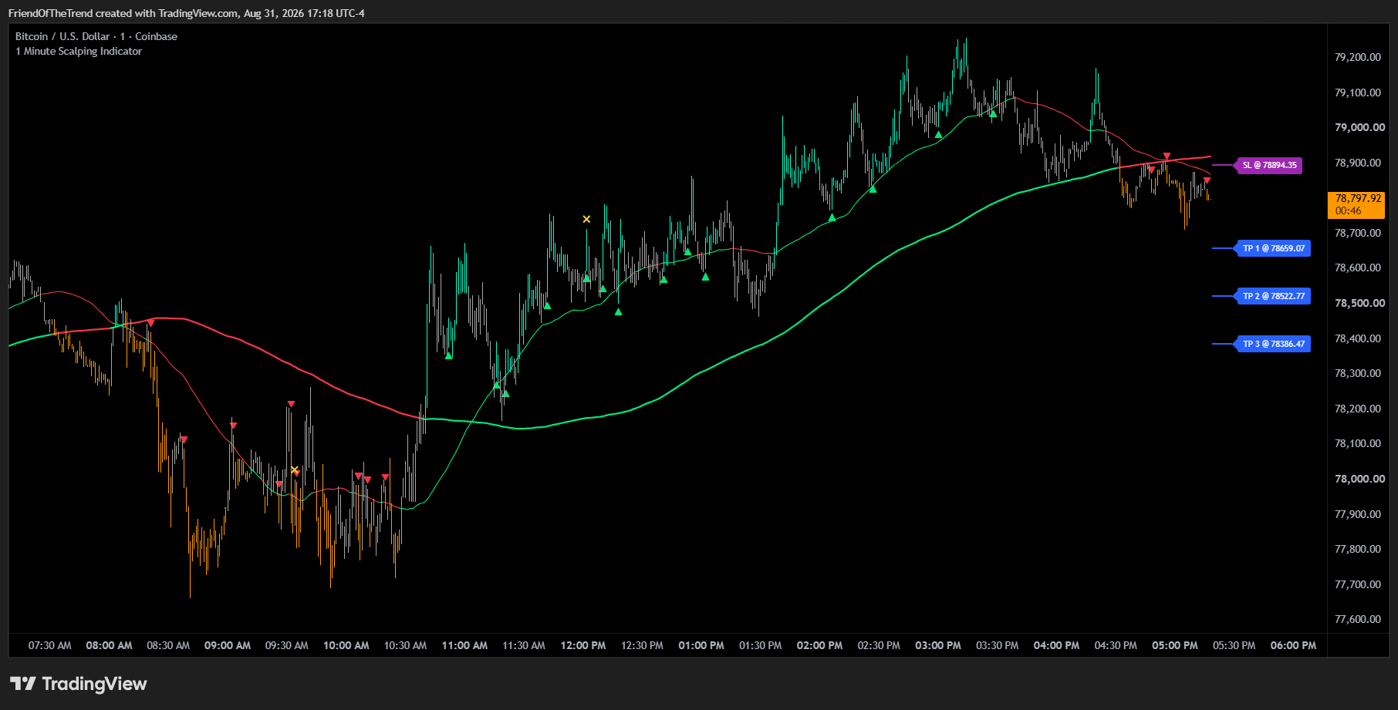Select the TP 2 @ 78522.77 label
1398x710 pixels.
pos(1273,296)
